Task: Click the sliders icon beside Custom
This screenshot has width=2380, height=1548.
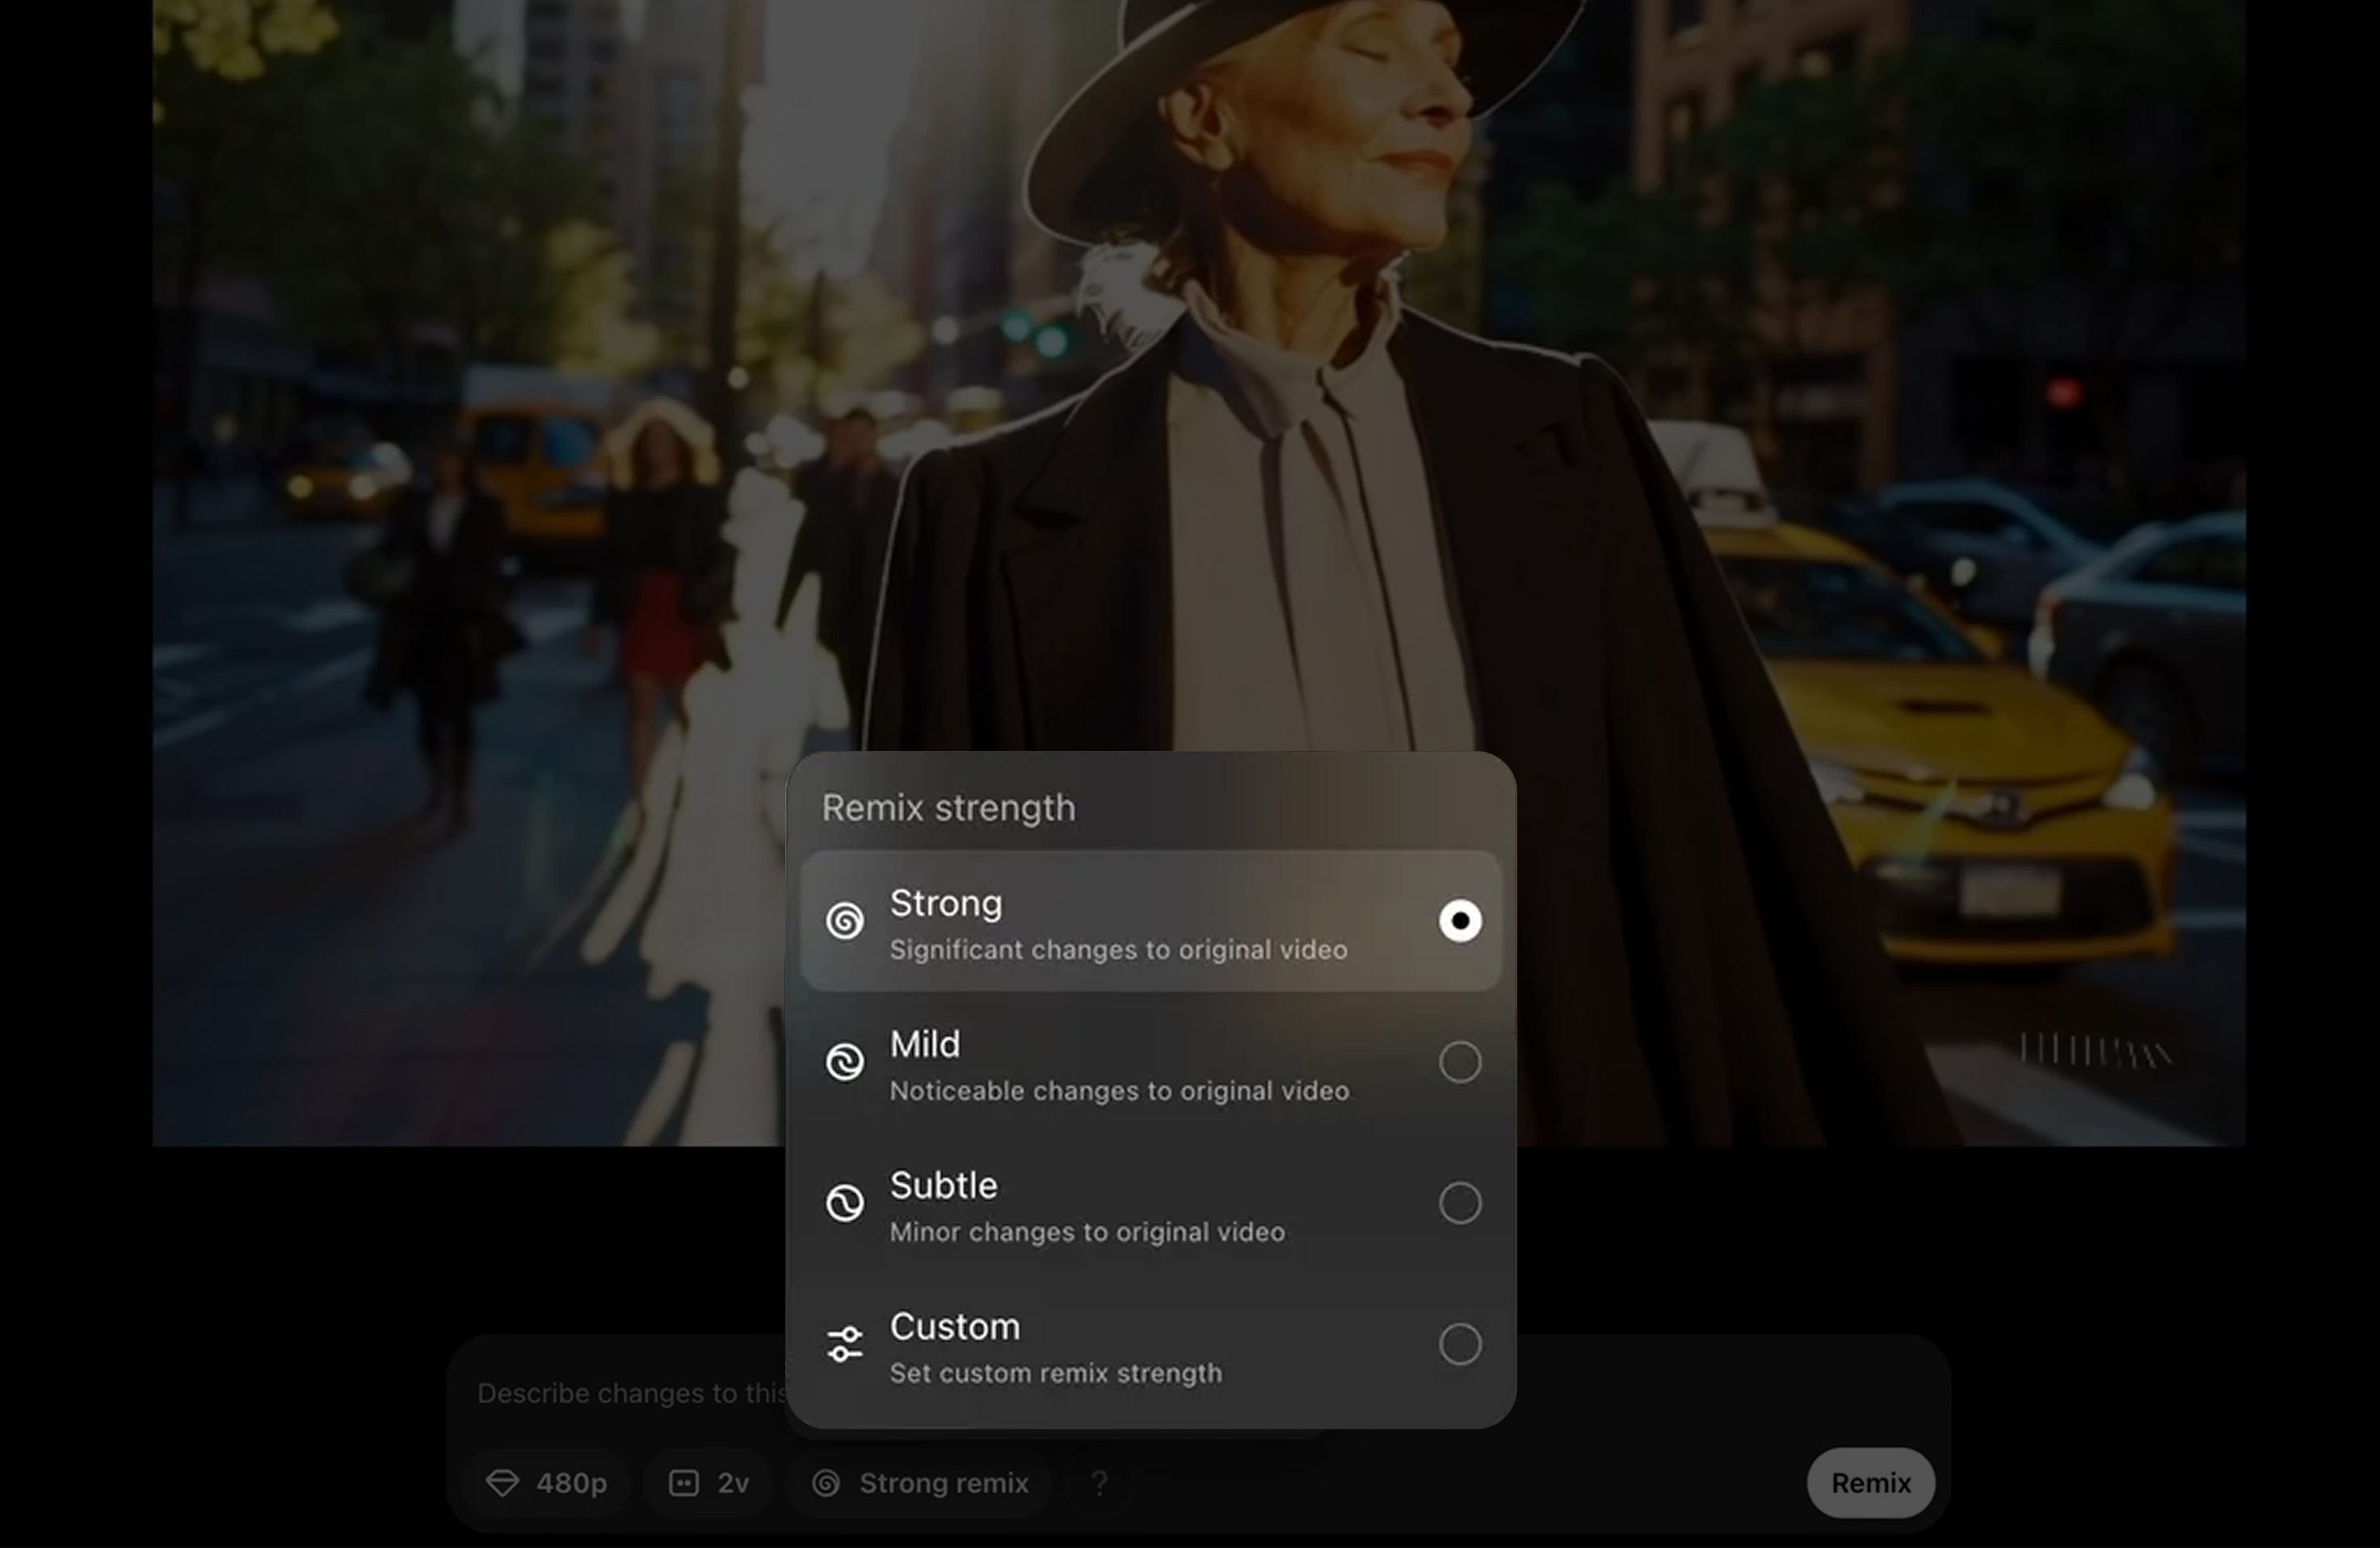Action: click(845, 1345)
